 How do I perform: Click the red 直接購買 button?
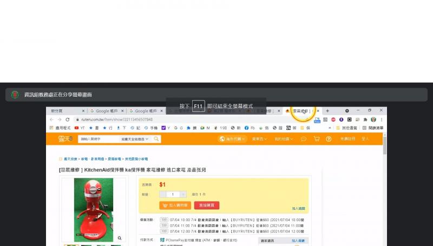(x=206, y=205)
